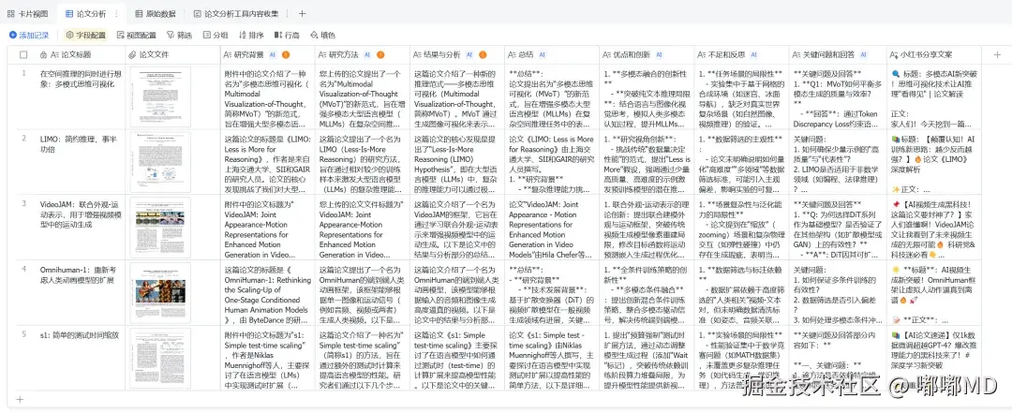Click the 关键问题和回答 cell in VideoJAM row
Image resolution: width=1012 pixels, height=413 pixels.
coord(837,228)
